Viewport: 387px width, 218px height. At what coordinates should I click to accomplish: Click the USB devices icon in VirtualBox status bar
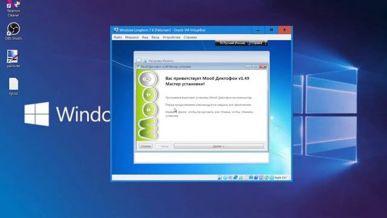(x=241, y=177)
